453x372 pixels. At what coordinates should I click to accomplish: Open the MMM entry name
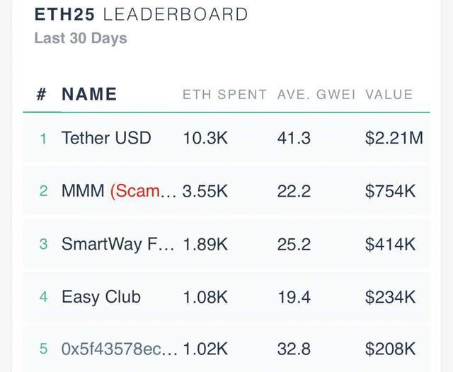coord(83,191)
